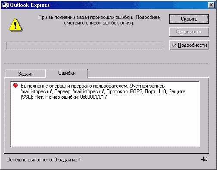217x170 pixels.
Task: Click the Outlook Express title bar icon
Action: (6, 5)
